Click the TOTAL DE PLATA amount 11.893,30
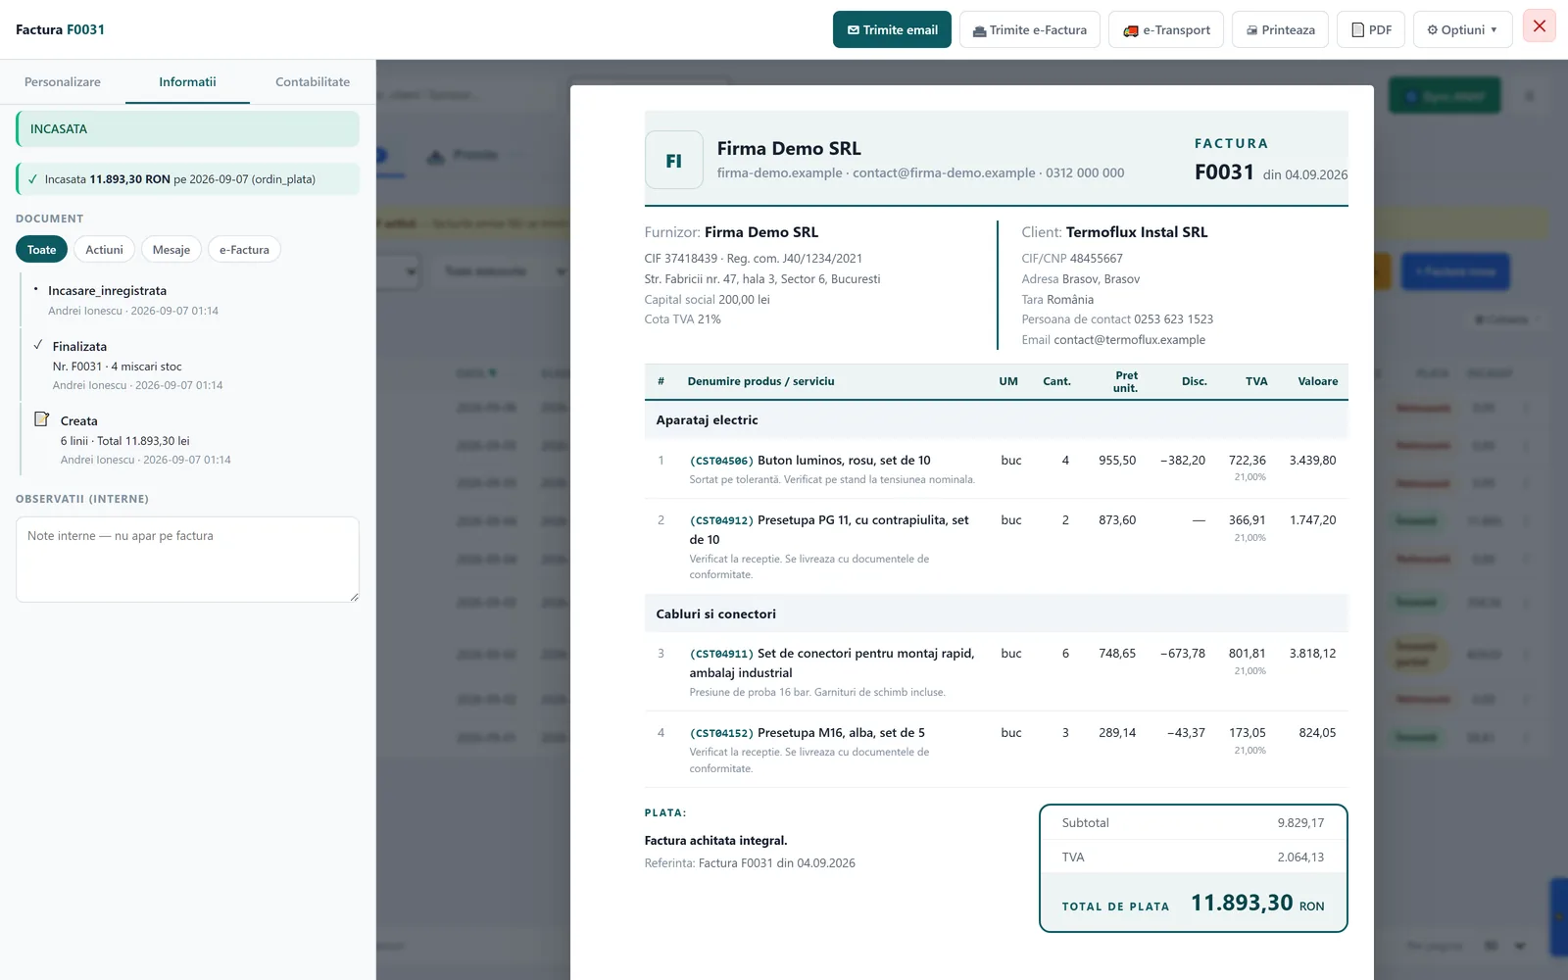This screenshot has width=1568, height=980. click(x=1242, y=903)
